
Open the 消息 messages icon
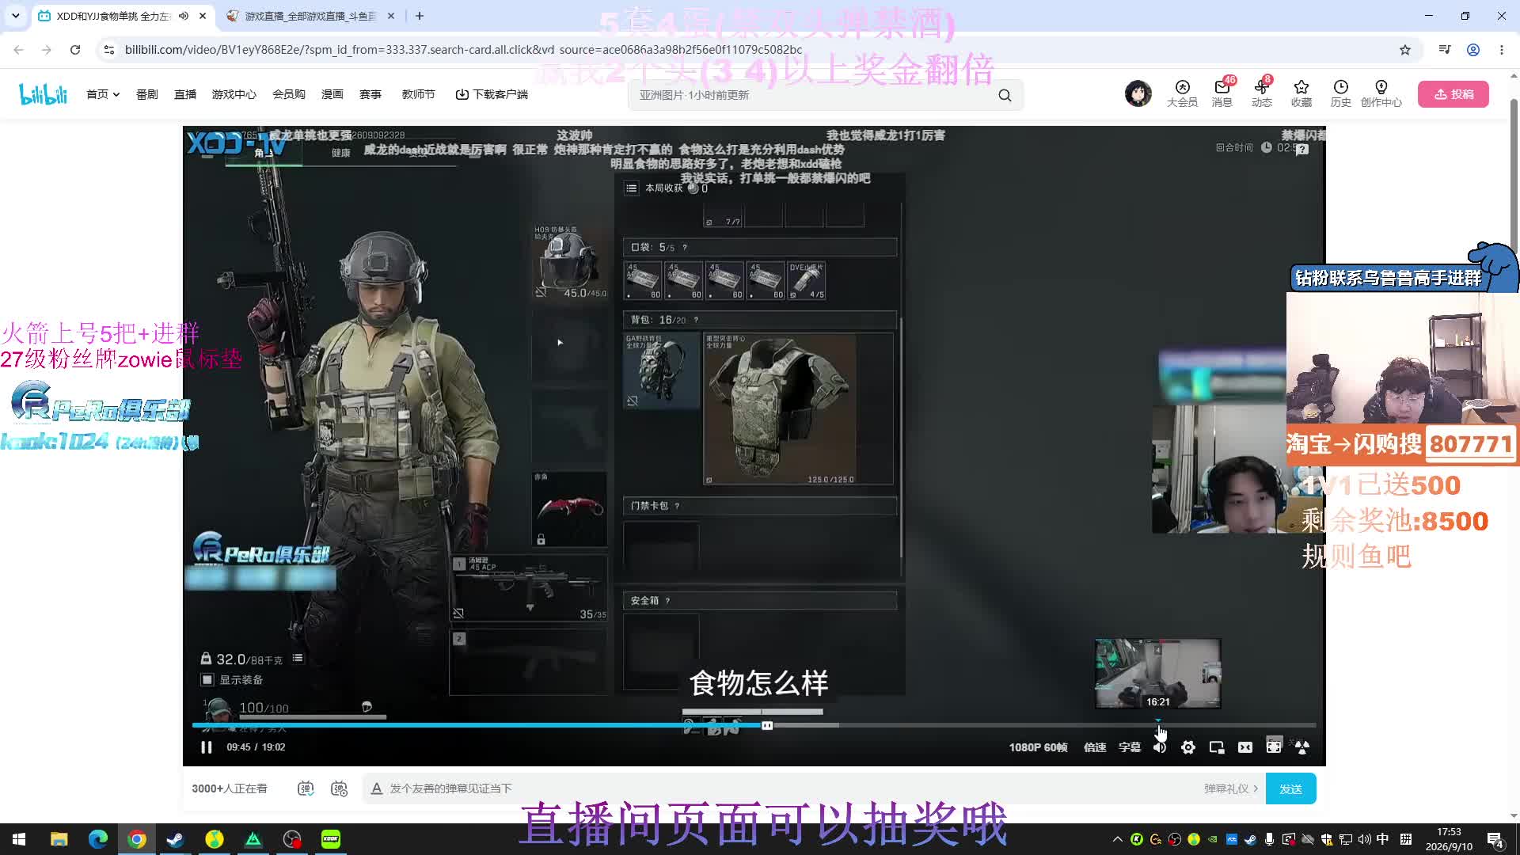point(1222,93)
